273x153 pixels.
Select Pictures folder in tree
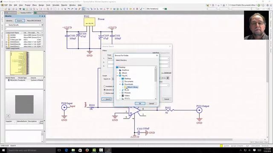click(128, 93)
